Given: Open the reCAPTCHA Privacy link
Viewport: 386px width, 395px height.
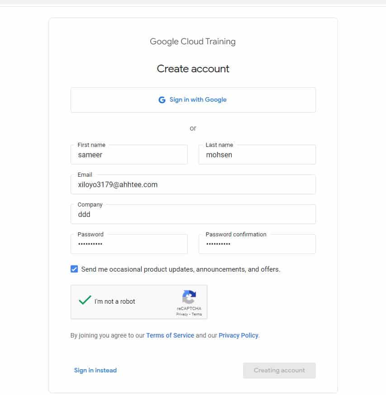Looking at the screenshot, I should [x=182, y=314].
